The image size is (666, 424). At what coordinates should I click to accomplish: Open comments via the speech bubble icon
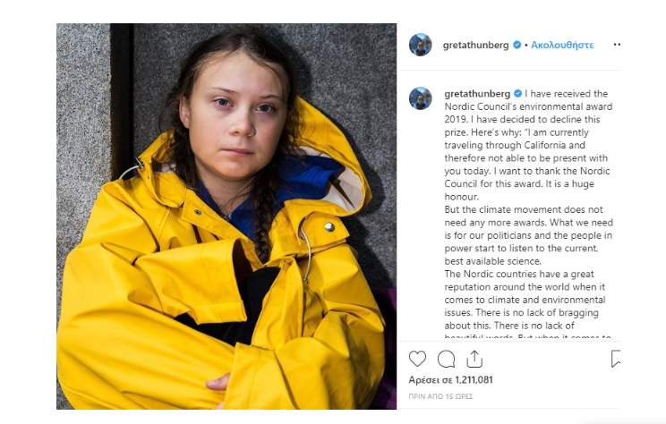click(x=446, y=359)
